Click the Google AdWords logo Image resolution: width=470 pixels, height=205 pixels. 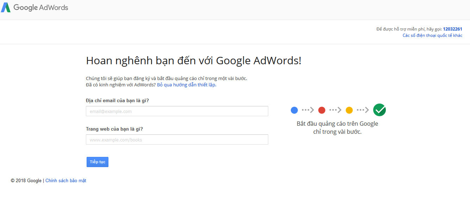[35, 7]
